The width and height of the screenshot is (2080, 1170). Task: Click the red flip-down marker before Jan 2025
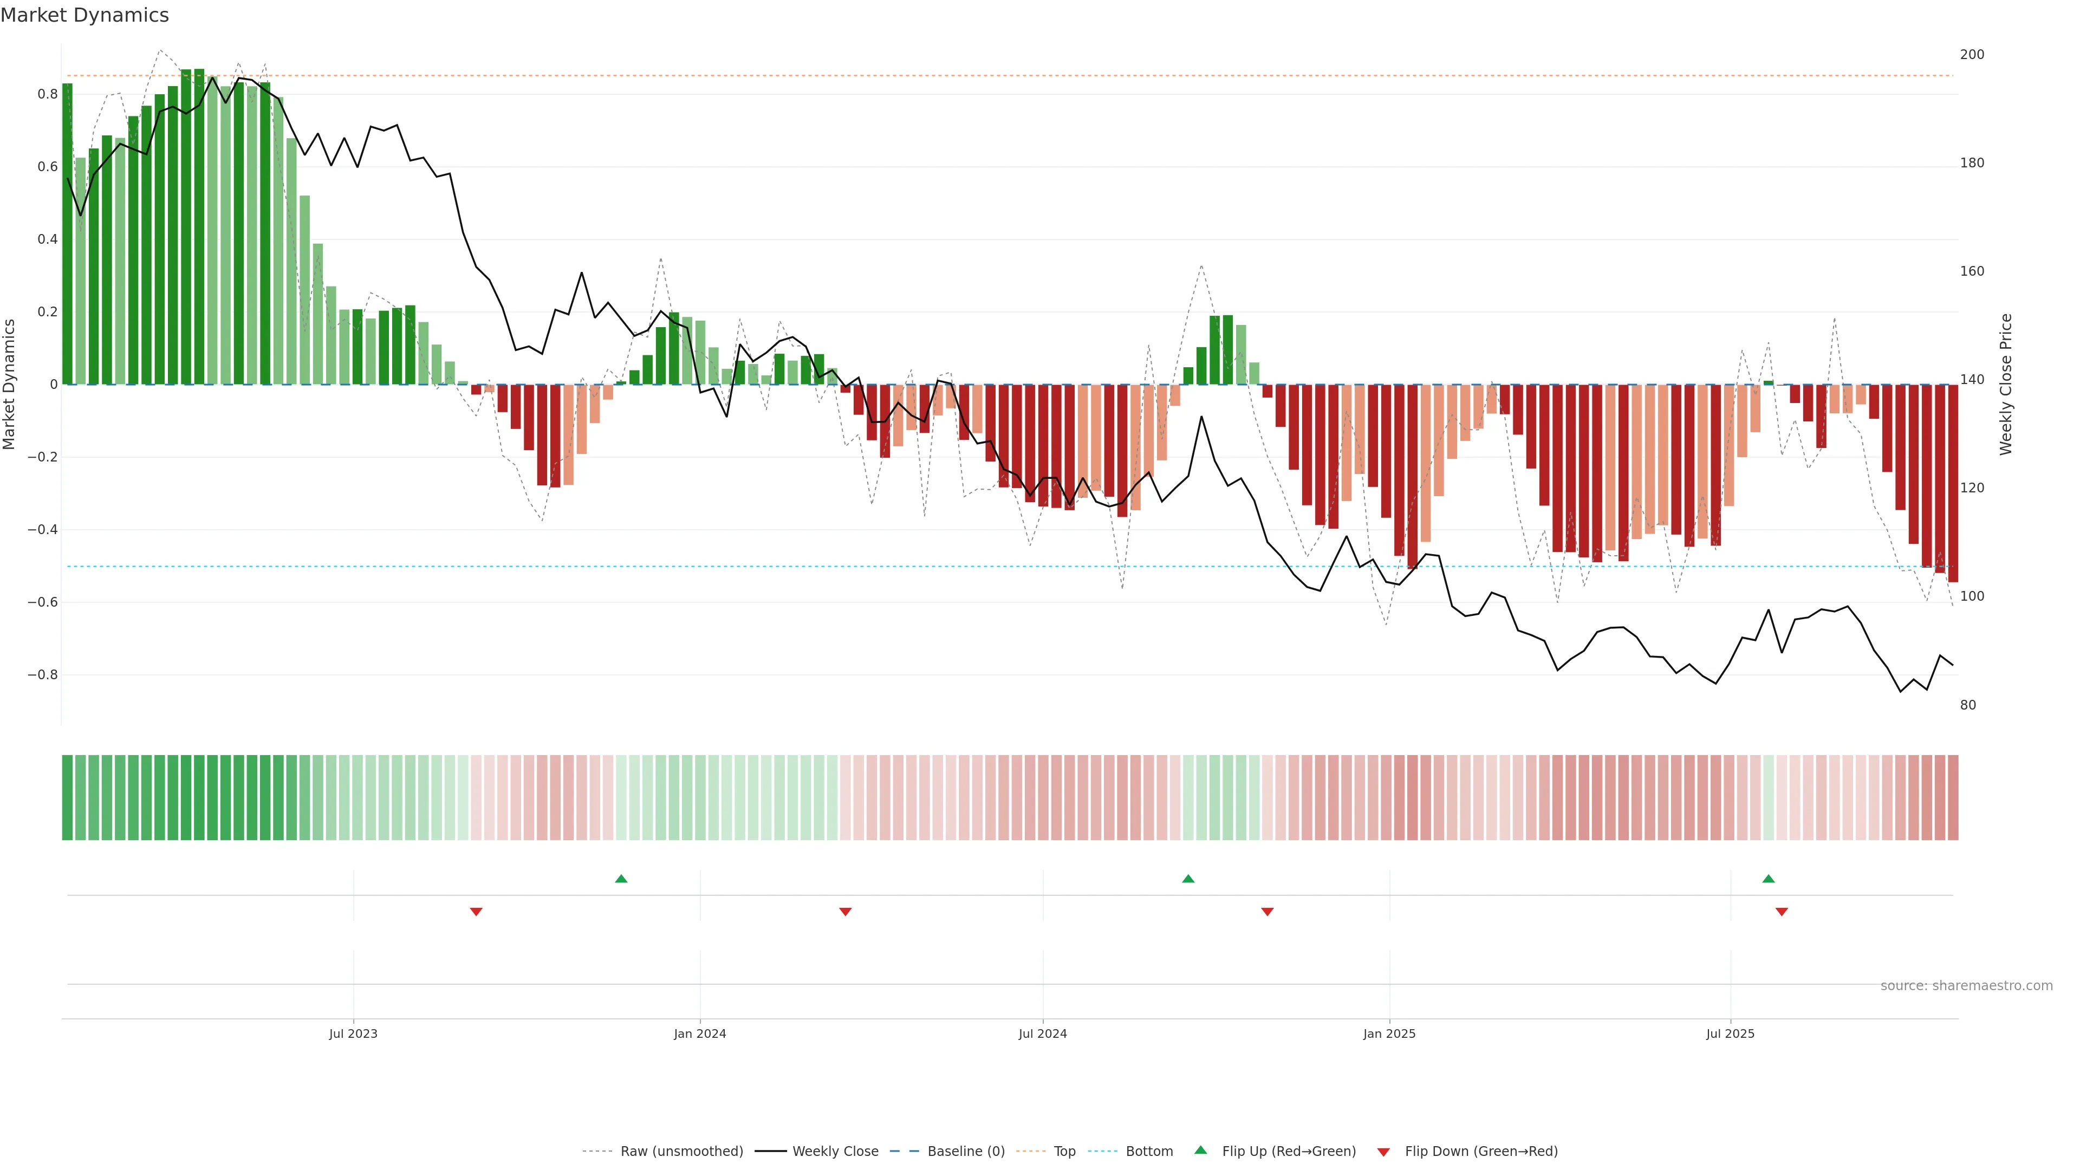(x=1267, y=912)
